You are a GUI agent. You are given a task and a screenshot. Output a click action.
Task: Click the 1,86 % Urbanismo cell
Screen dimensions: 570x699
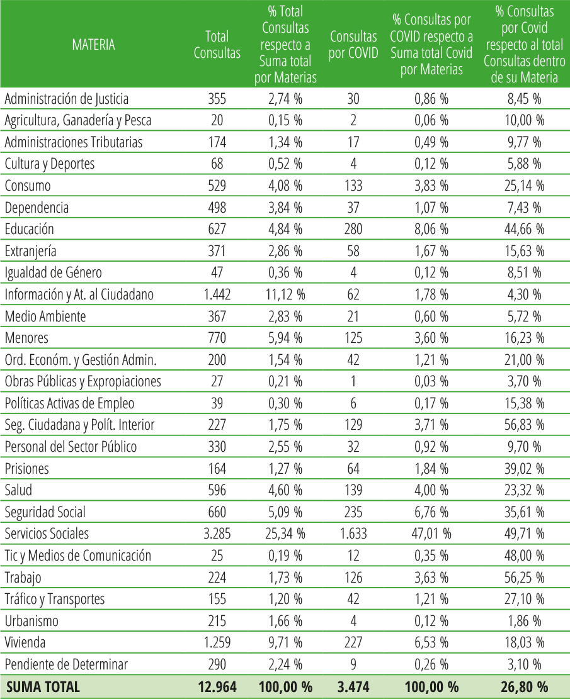(x=525, y=621)
